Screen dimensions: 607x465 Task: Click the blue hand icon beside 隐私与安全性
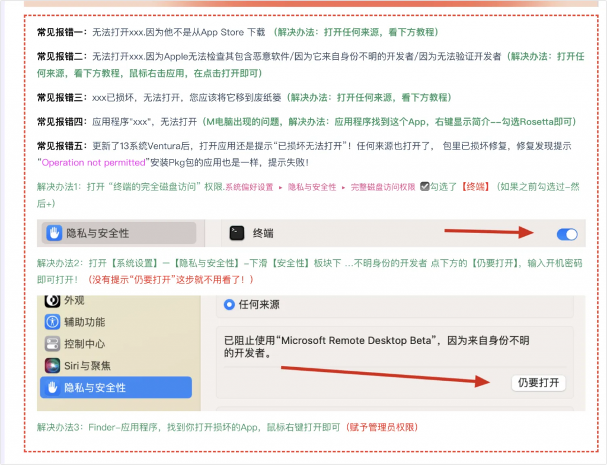click(x=53, y=234)
